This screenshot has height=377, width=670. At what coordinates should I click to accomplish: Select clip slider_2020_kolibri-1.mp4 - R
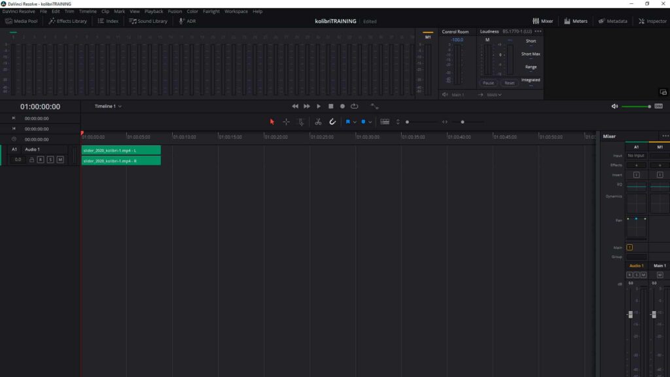point(121,161)
